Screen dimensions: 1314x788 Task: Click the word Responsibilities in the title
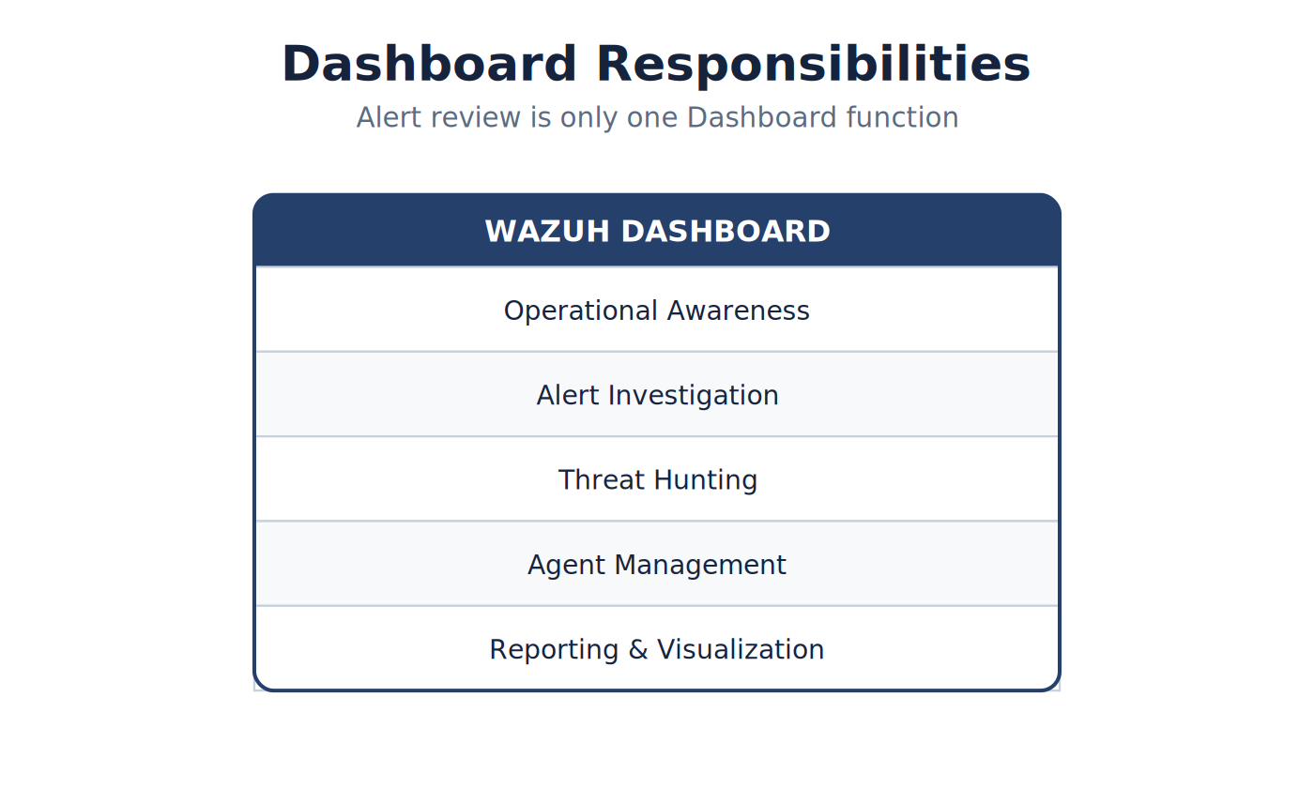(813, 65)
